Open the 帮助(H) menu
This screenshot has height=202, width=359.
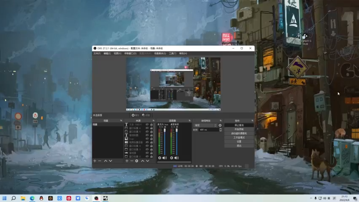183,53
